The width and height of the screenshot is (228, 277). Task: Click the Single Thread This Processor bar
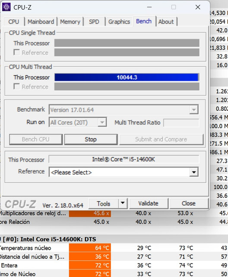click(x=127, y=43)
